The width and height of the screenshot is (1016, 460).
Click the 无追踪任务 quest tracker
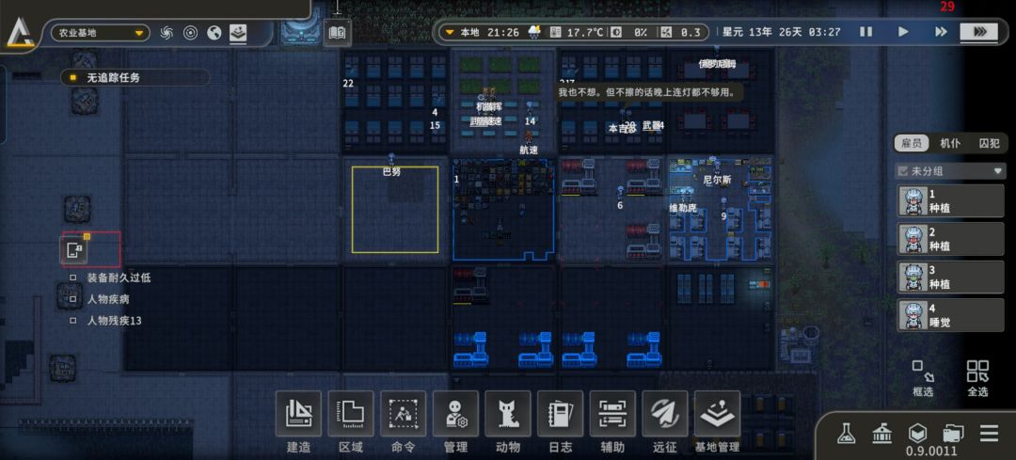tap(135, 78)
